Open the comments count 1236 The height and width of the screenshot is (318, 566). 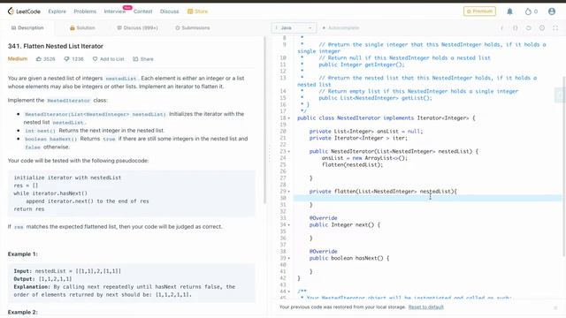[x=73, y=59]
